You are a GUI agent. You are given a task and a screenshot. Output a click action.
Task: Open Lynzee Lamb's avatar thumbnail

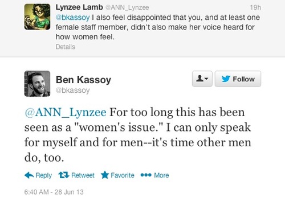click(x=37, y=17)
